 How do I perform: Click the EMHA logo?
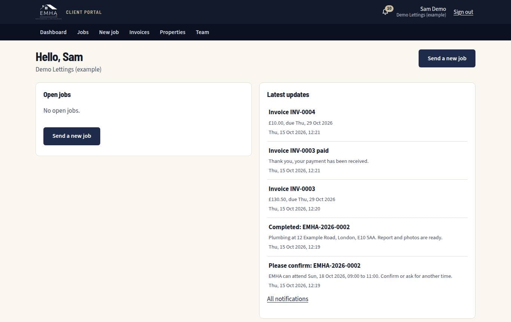click(49, 12)
